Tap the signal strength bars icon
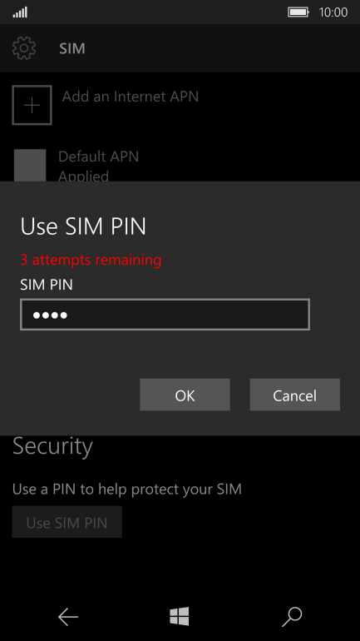The width and height of the screenshot is (360, 641). (x=20, y=12)
